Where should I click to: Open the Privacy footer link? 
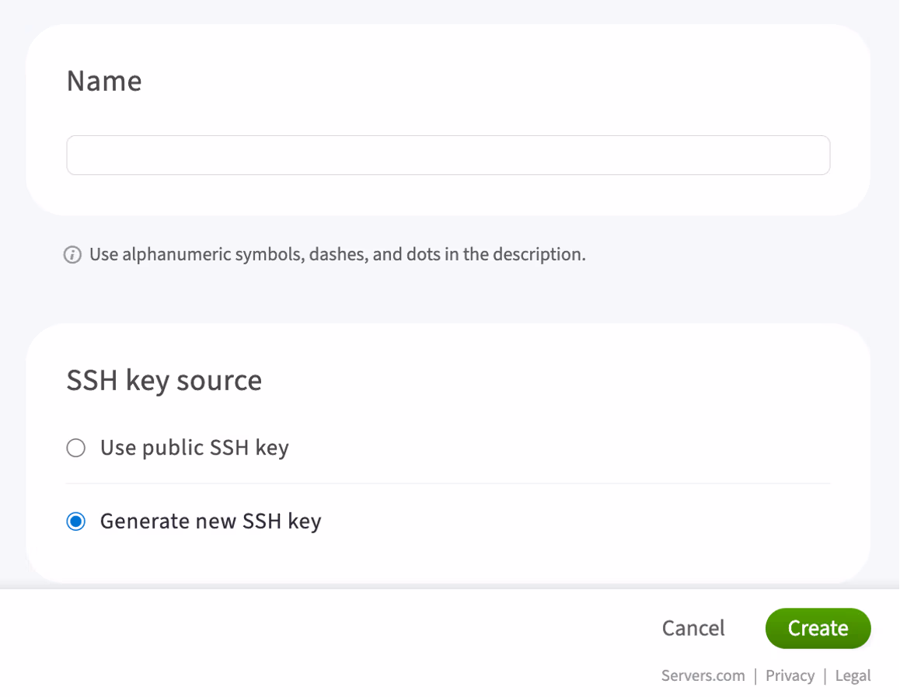(790, 675)
